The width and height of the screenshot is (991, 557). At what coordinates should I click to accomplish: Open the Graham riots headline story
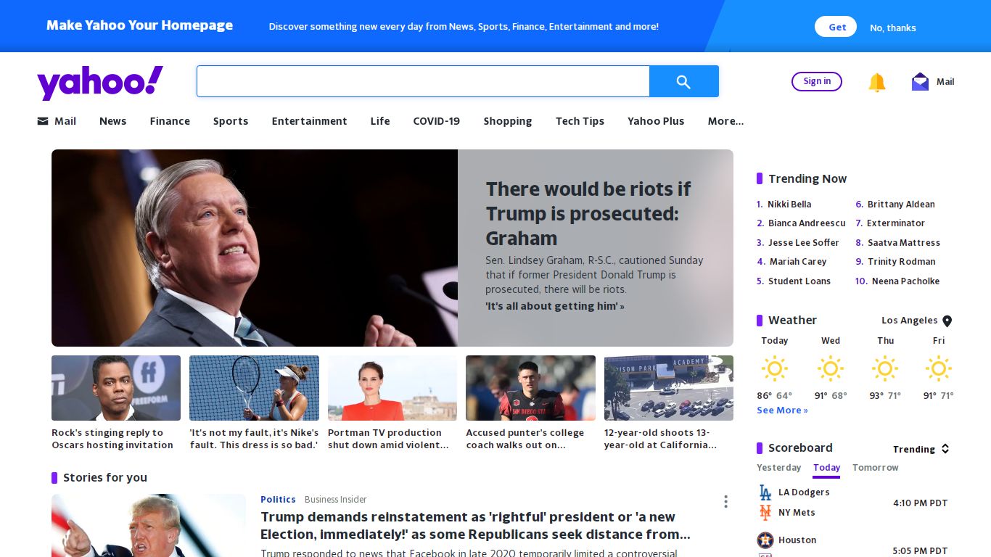click(x=588, y=213)
